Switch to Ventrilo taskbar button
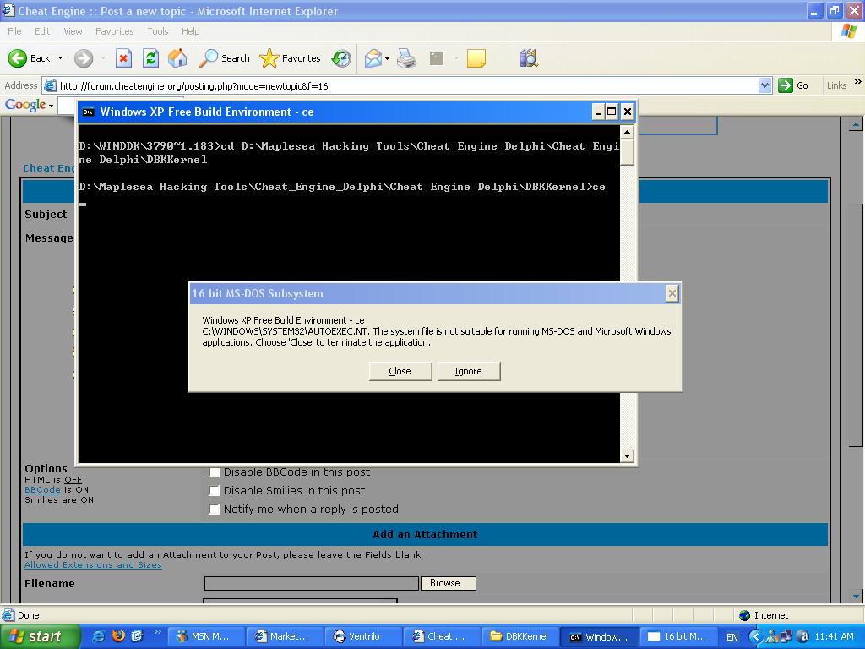865x649 pixels. (x=362, y=637)
